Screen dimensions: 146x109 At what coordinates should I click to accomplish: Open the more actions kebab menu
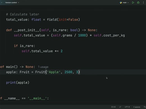coord(143,3)
